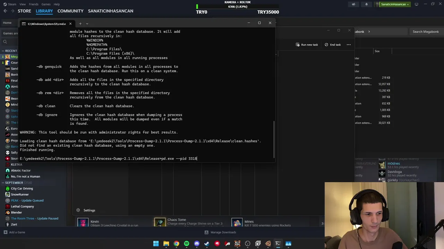The width and height of the screenshot is (444, 249).
Task: Open the Games menu
Action: (x=46, y=4)
